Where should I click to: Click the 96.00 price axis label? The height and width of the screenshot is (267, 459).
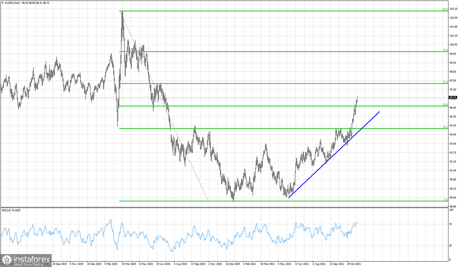[453, 108]
